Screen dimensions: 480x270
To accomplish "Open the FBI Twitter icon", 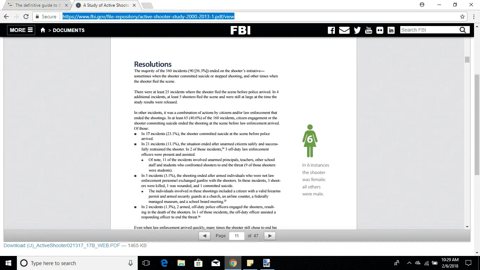I will (x=357, y=30).
